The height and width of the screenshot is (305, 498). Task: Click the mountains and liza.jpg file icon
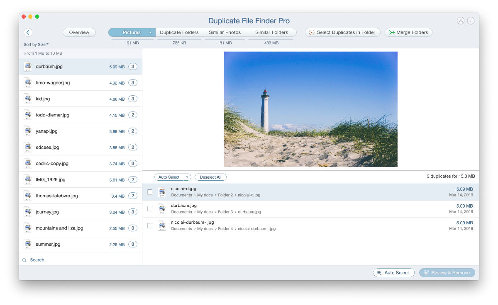coord(27,228)
